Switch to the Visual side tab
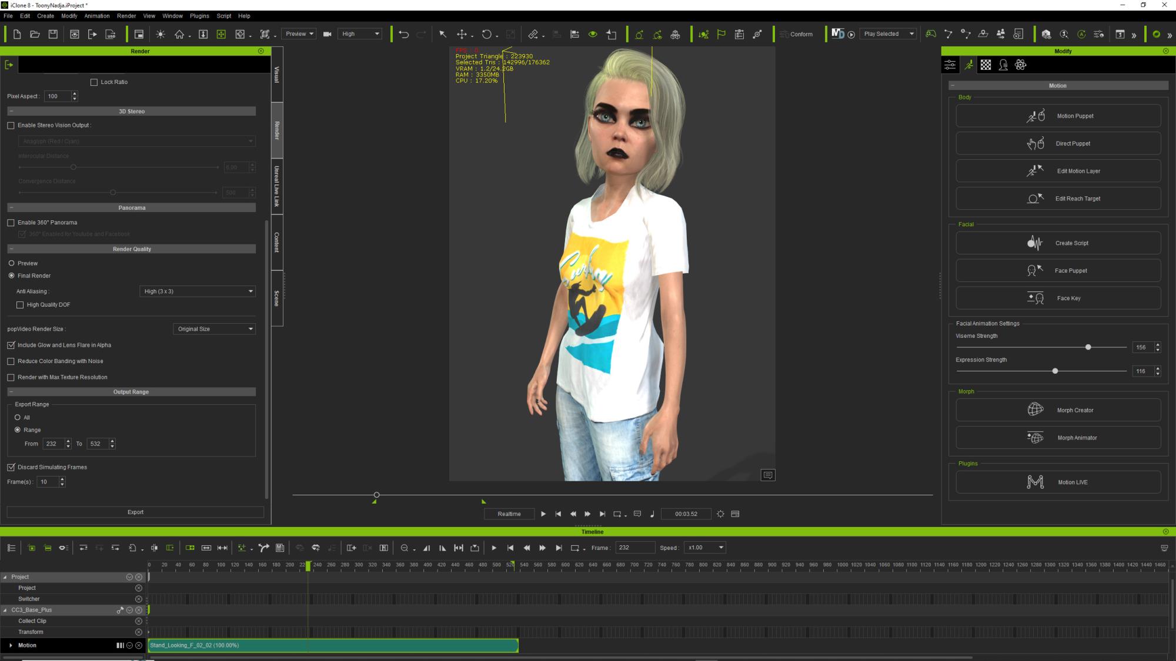The width and height of the screenshot is (1176, 661). [x=277, y=75]
